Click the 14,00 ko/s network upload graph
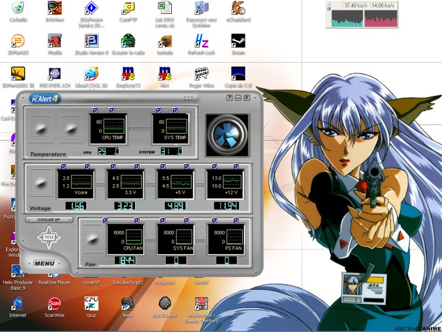Image resolution: width=442 pixels, height=332 pixels. coord(381,19)
